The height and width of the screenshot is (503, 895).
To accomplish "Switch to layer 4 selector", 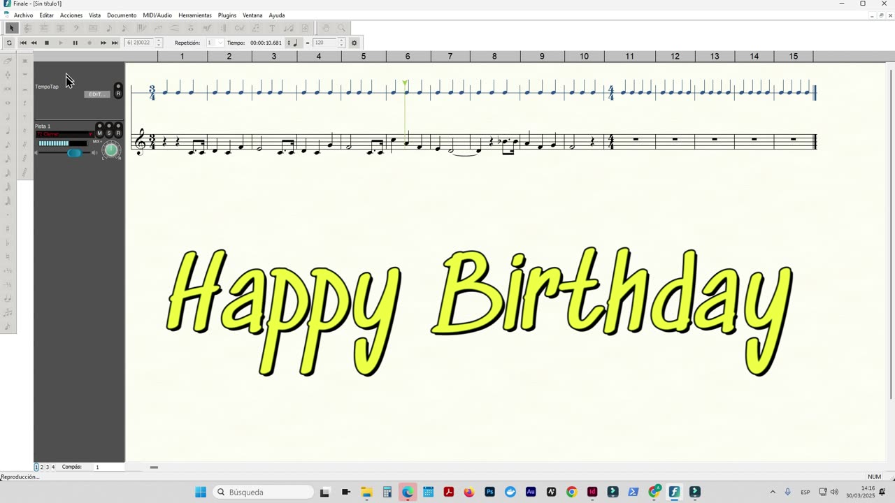I will coord(53,467).
